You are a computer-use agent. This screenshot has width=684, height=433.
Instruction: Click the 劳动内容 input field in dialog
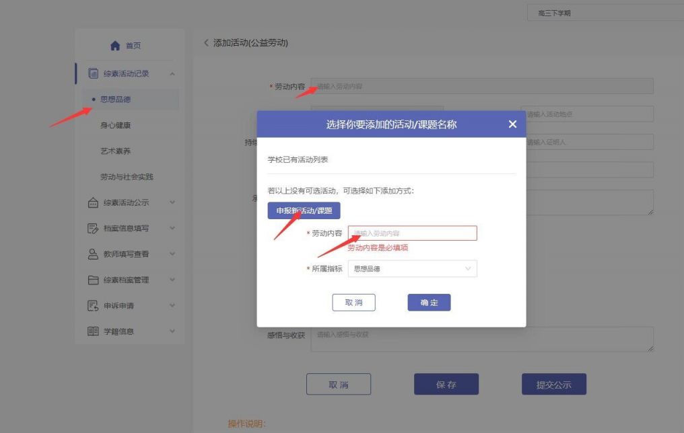point(412,233)
